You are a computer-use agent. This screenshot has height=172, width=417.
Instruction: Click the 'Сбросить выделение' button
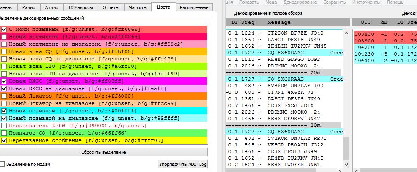click(103, 153)
